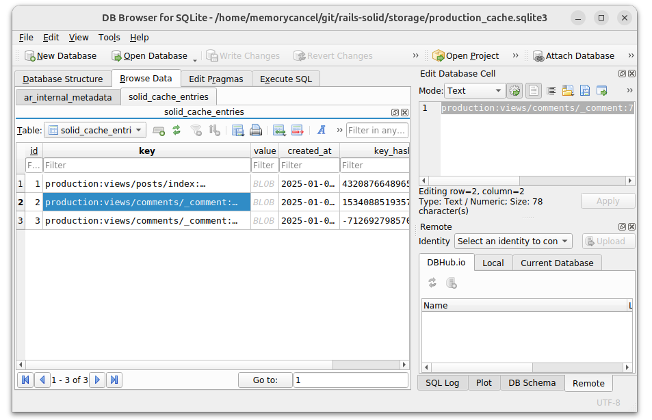The image size is (652, 420).
Task: Open the Tools menu
Action: pyautogui.click(x=109, y=38)
